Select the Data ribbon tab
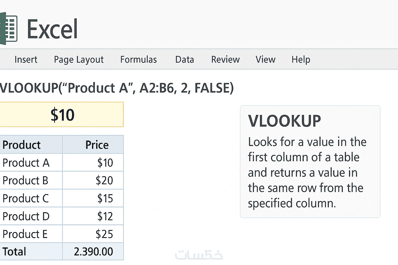Screen dimensions: 398x265 pyautogui.click(x=184, y=60)
